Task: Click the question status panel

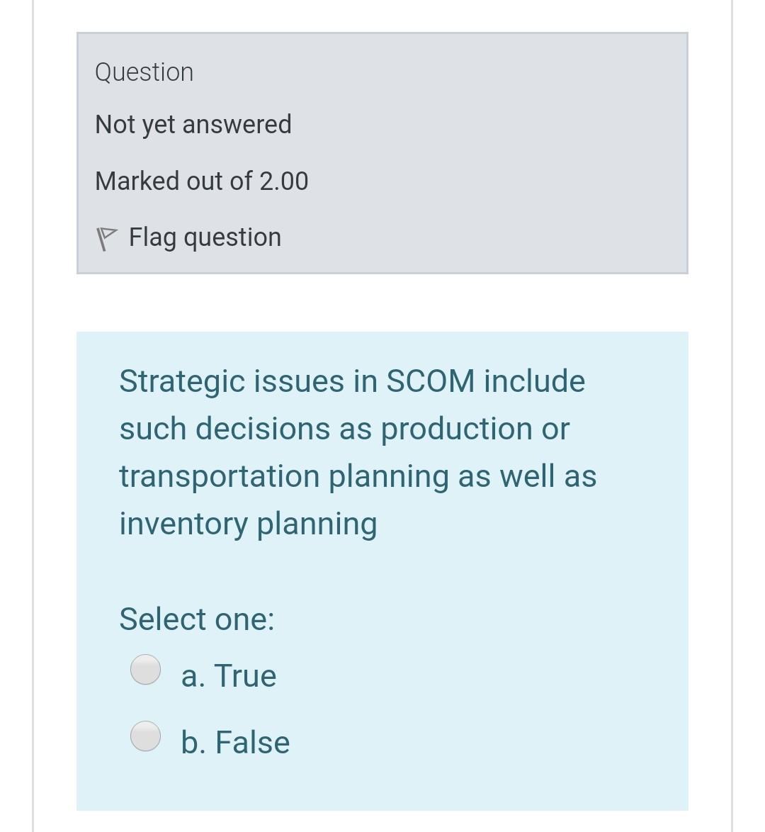Action: (382, 151)
